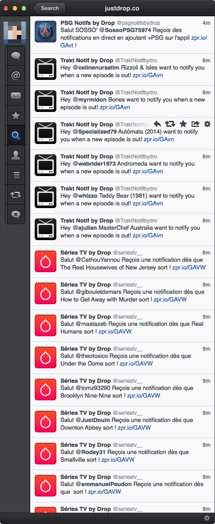The image size is (215, 524).
Task: Click @psgnotifsbydrop handle
Action: [138, 23]
